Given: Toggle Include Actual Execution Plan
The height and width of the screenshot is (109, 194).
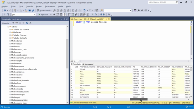Looking at the screenshot, I should point(69,15).
